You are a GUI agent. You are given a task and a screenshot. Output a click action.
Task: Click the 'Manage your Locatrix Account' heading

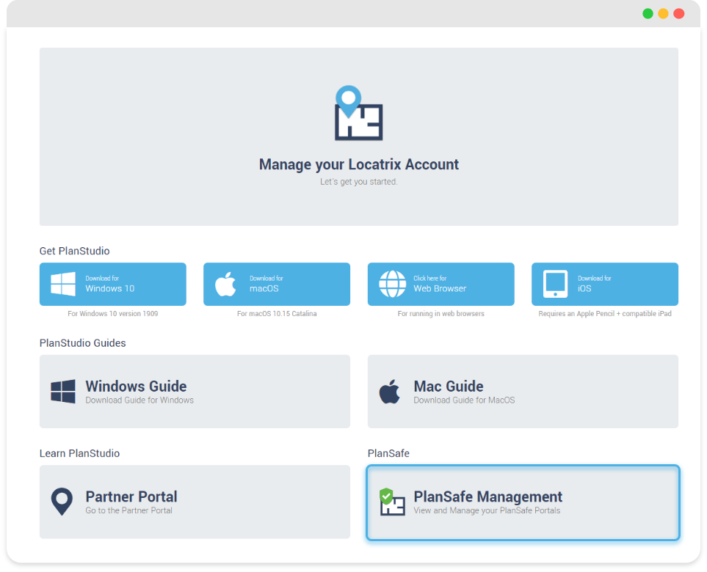coord(358,164)
